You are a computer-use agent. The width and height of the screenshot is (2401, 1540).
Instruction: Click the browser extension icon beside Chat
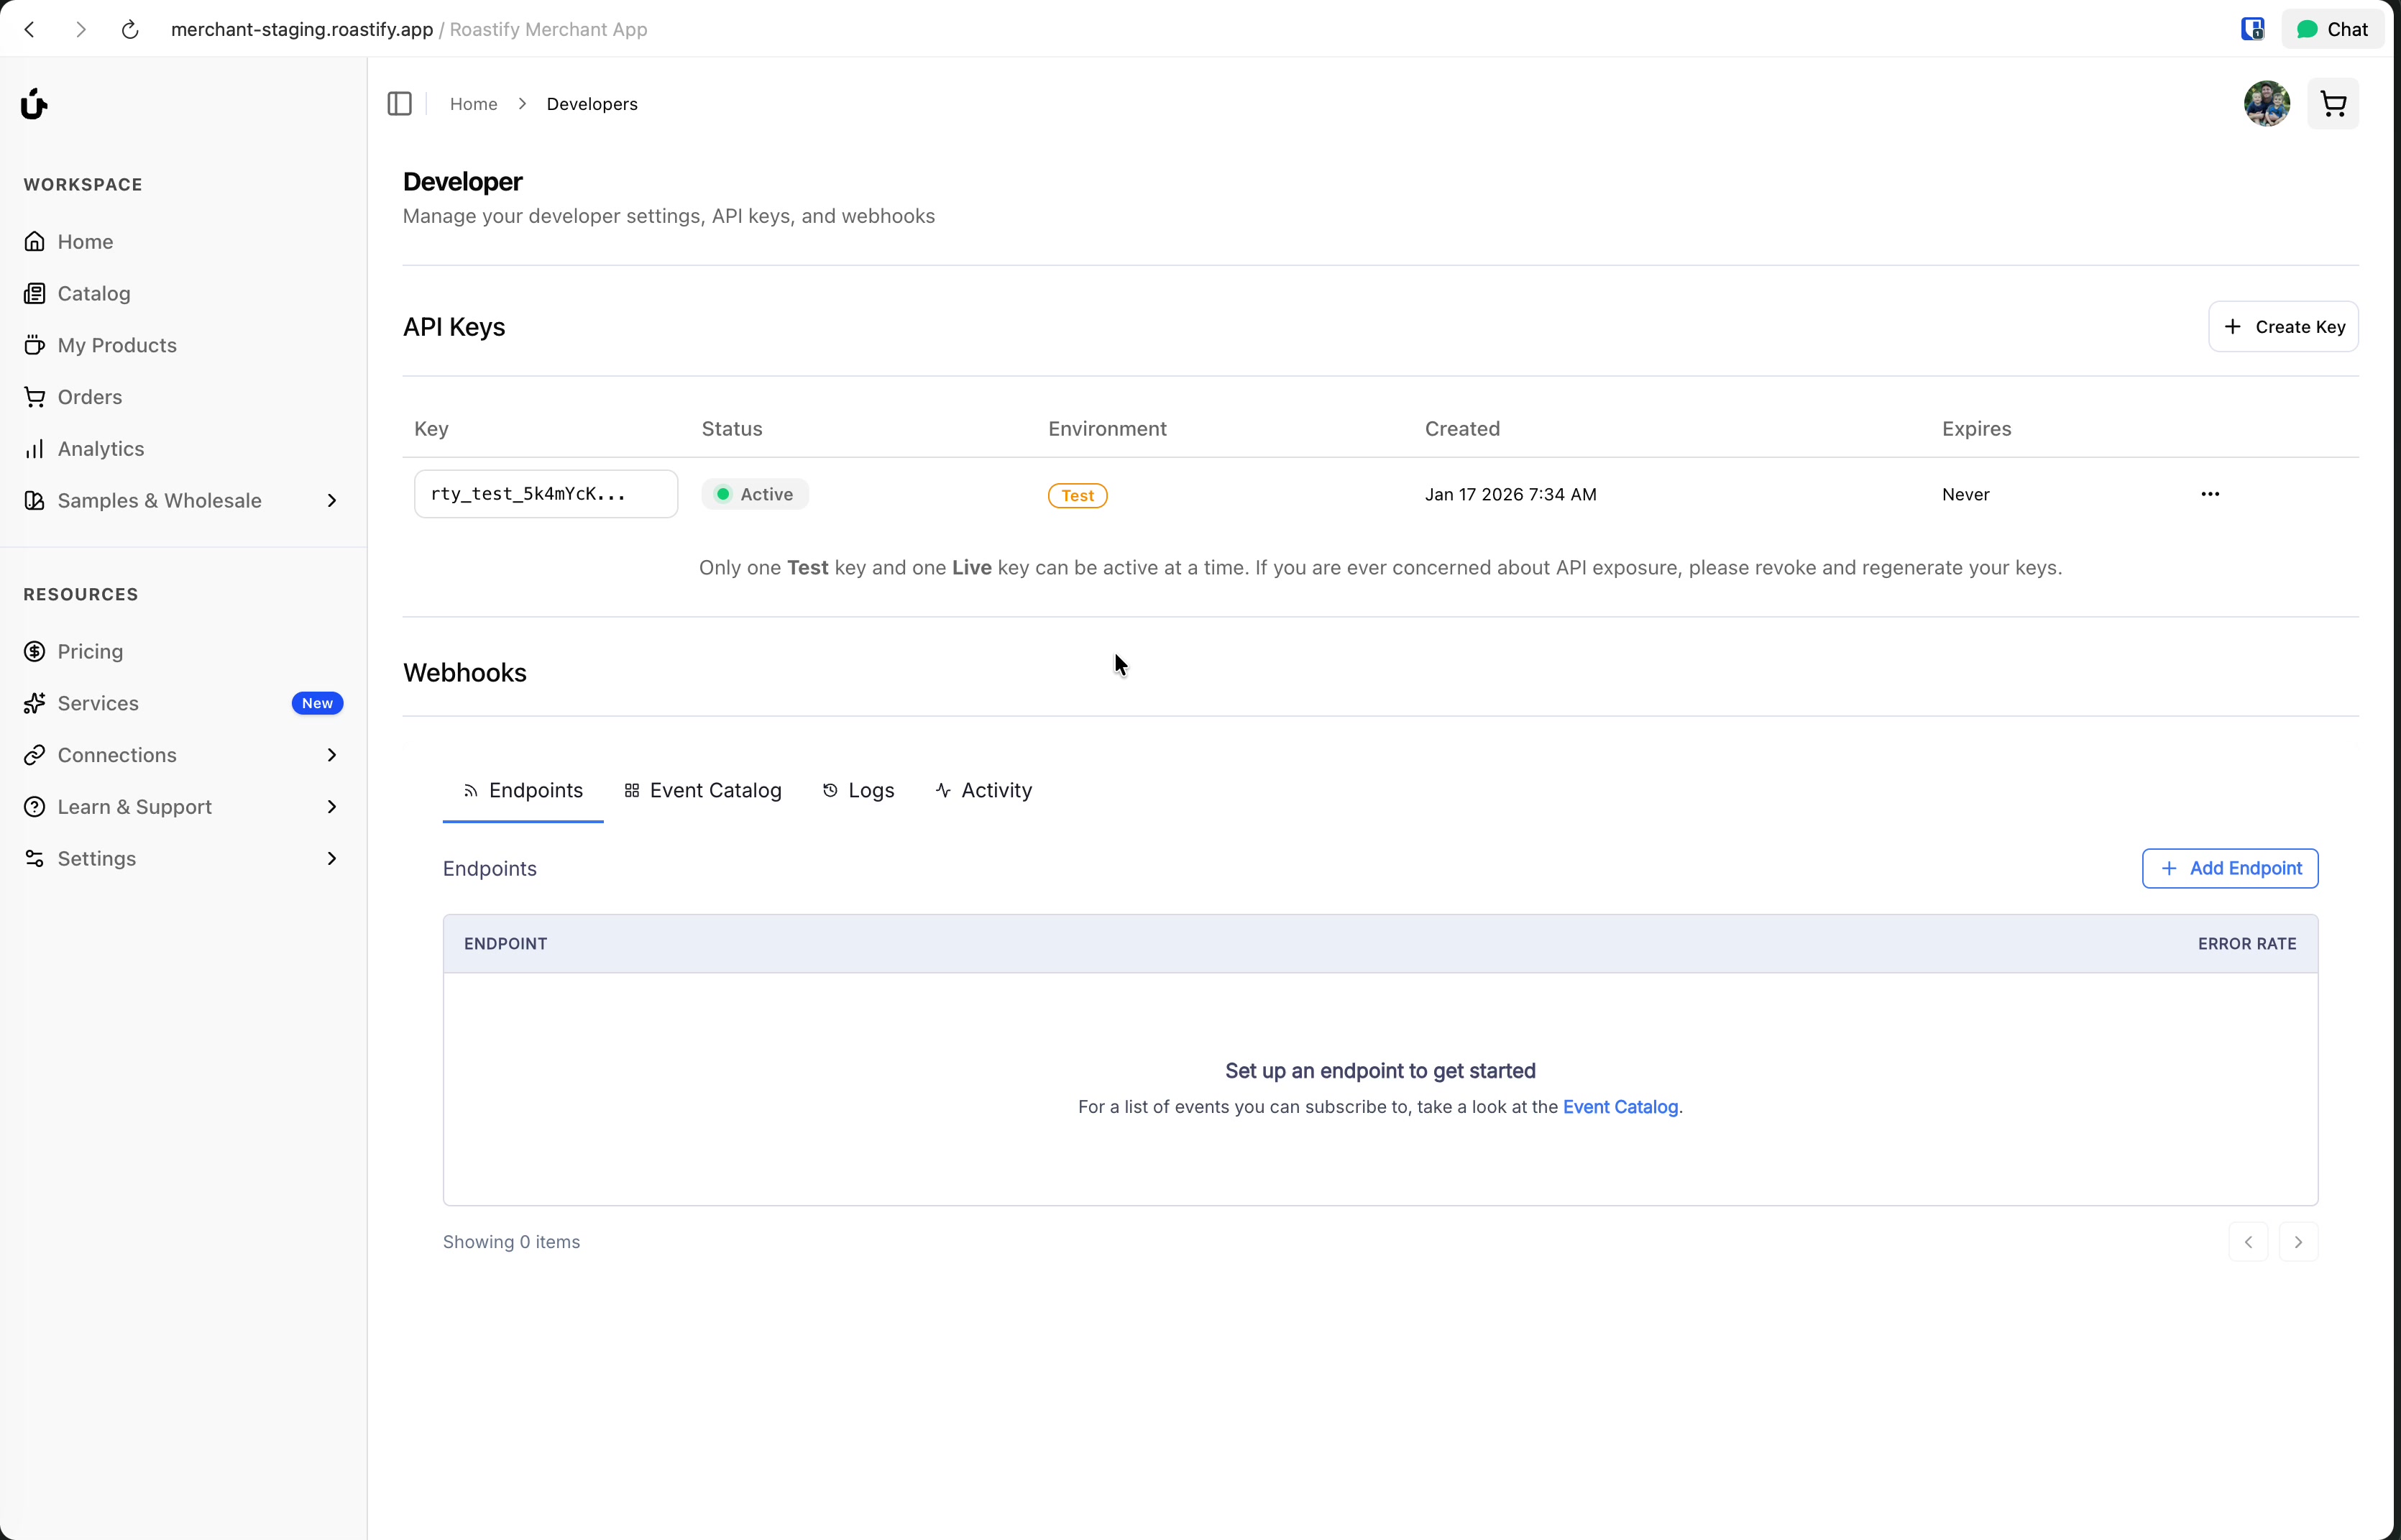(x=2251, y=30)
